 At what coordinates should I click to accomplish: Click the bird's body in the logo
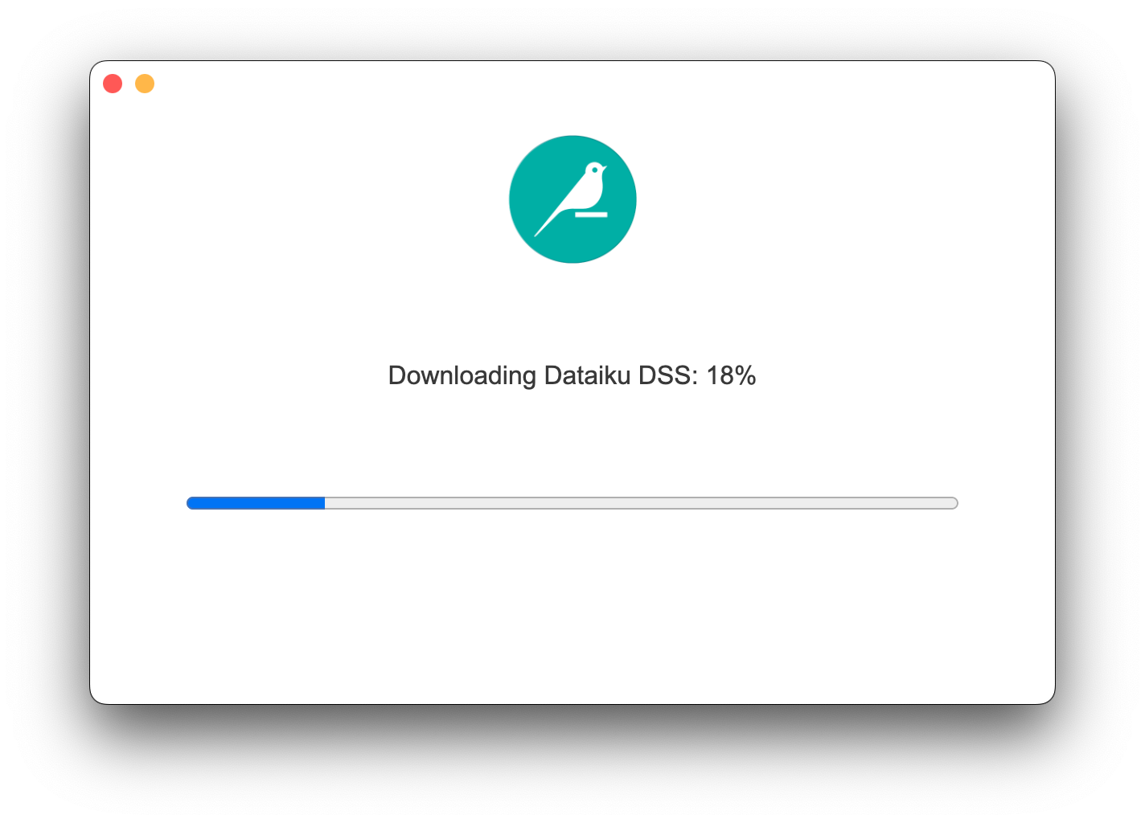589,193
